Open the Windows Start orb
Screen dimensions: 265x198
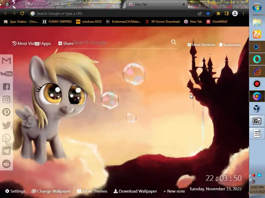pyautogui.click(x=257, y=7)
